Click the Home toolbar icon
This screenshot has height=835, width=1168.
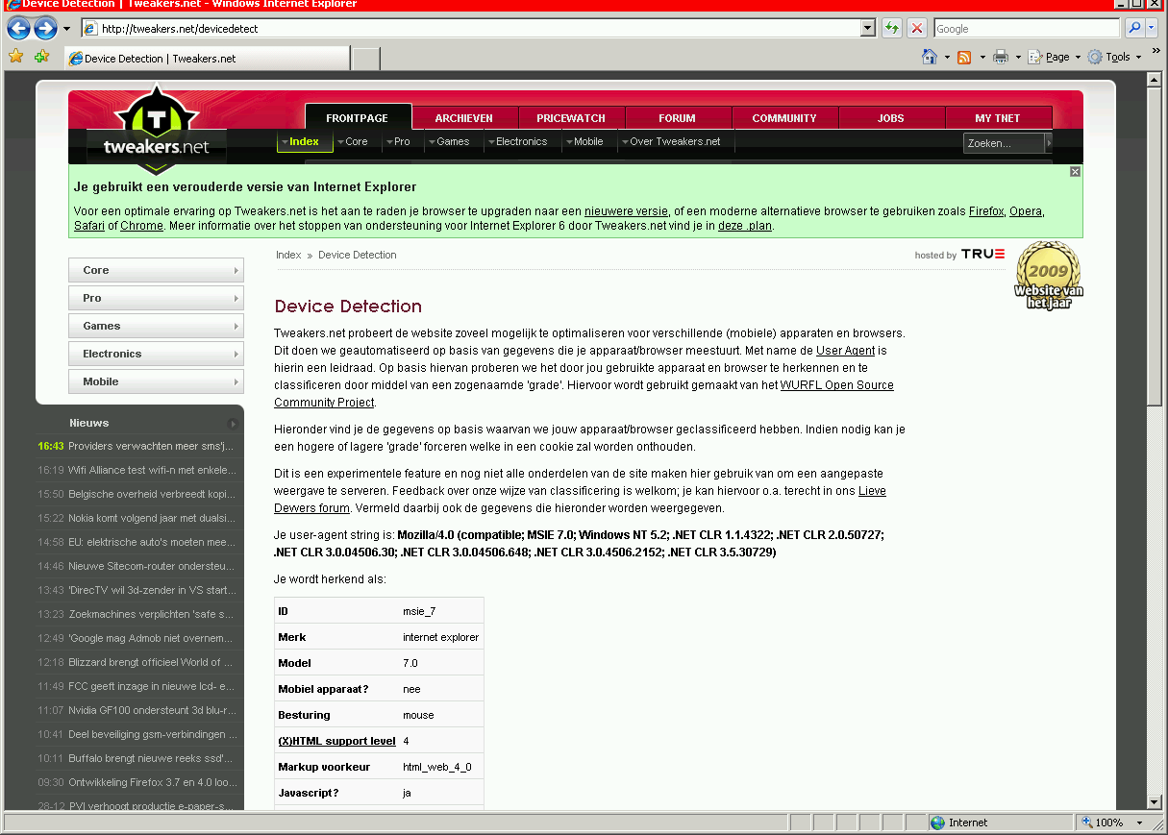[x=930, y=58]
